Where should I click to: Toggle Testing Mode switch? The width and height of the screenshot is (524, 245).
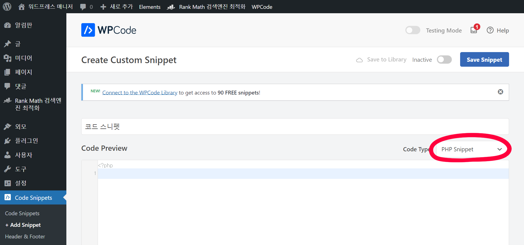[413, 30]
